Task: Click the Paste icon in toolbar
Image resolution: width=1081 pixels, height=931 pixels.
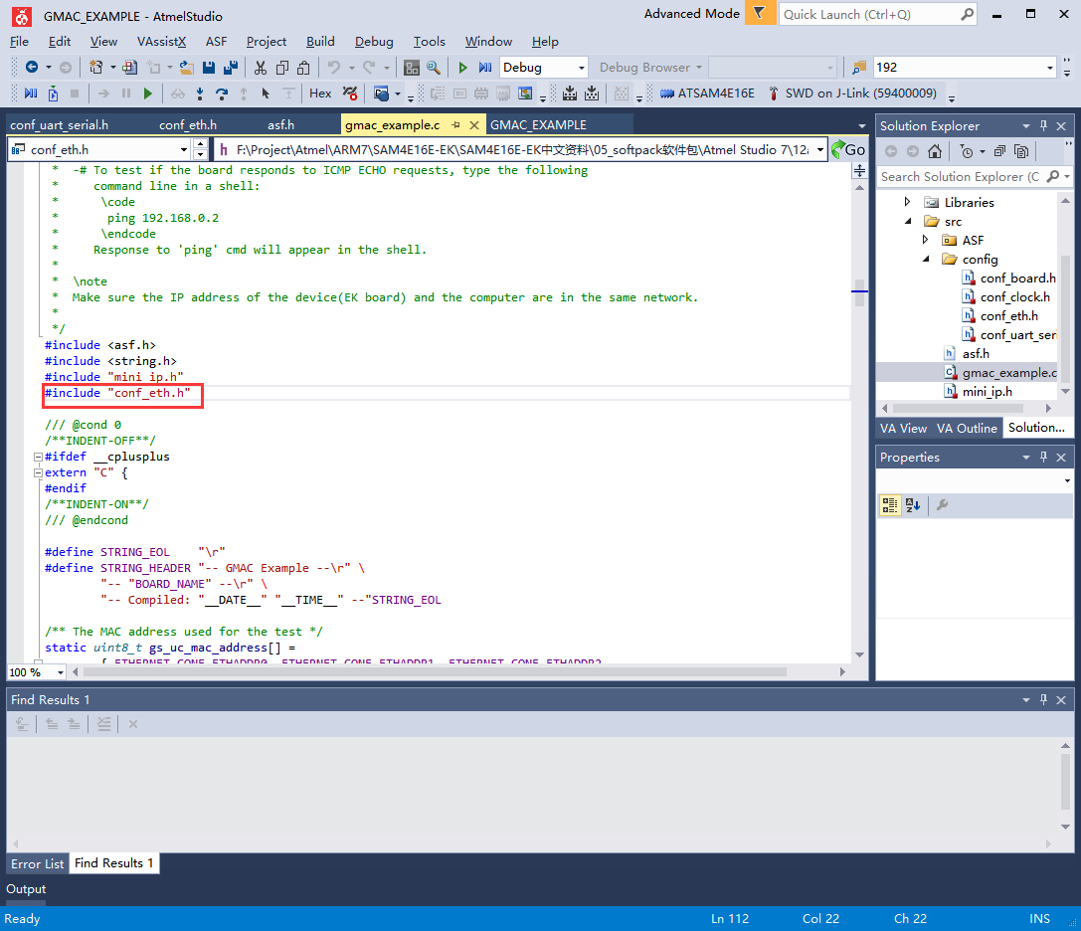Action: [x=303, y=67]
